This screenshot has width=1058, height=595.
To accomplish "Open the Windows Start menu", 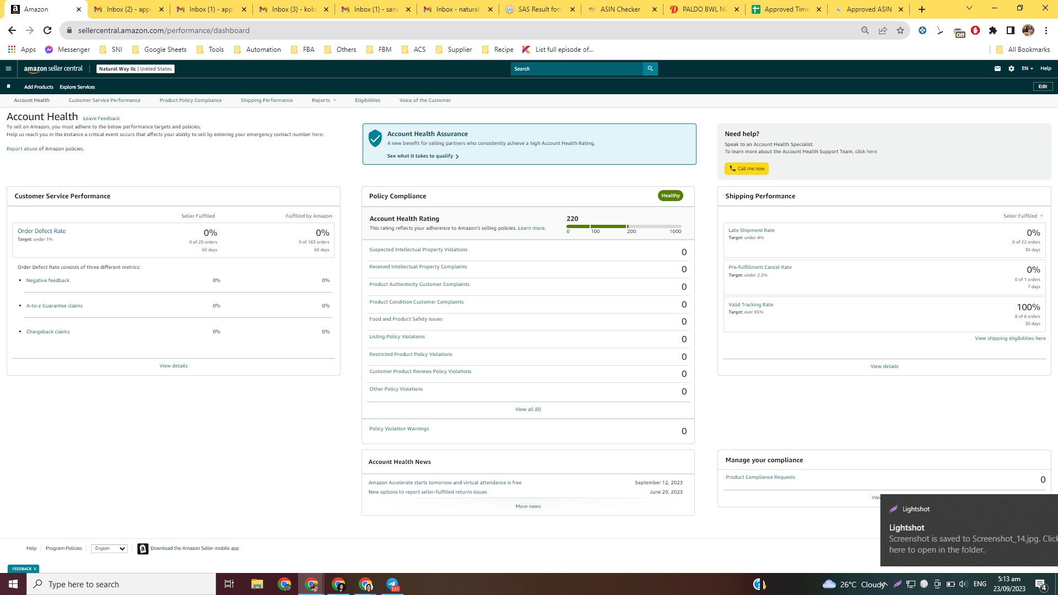I will 13,584.
